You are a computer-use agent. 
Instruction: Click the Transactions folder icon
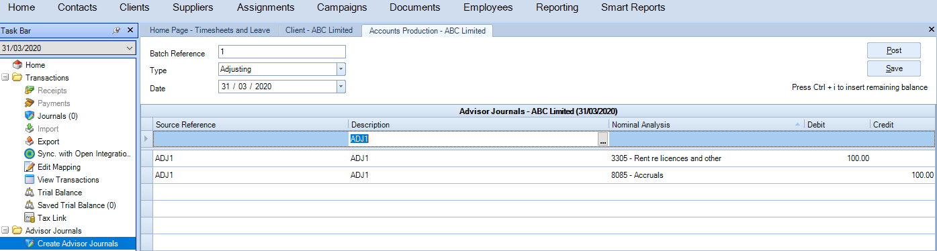pyautogui.click(x=17, y=78)
